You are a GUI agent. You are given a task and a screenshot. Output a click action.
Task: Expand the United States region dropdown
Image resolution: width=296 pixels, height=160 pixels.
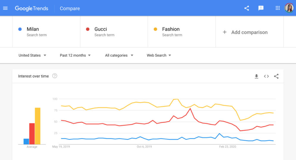(32, 55)
